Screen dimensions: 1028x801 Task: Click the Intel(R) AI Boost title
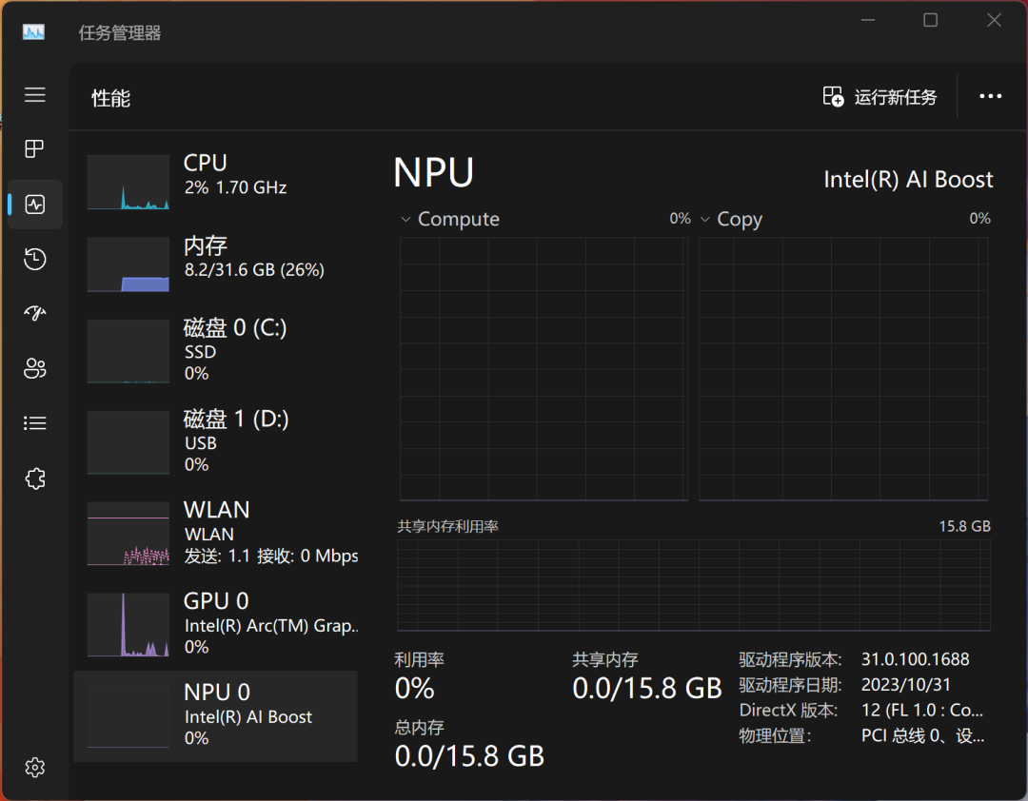[908, 180]
